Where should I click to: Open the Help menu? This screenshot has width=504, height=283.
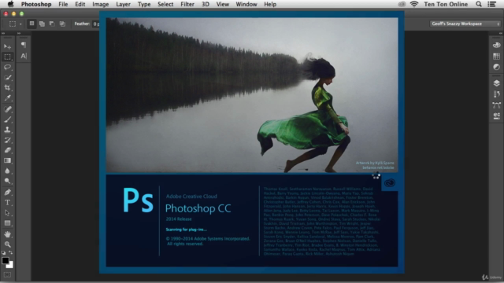270,4
